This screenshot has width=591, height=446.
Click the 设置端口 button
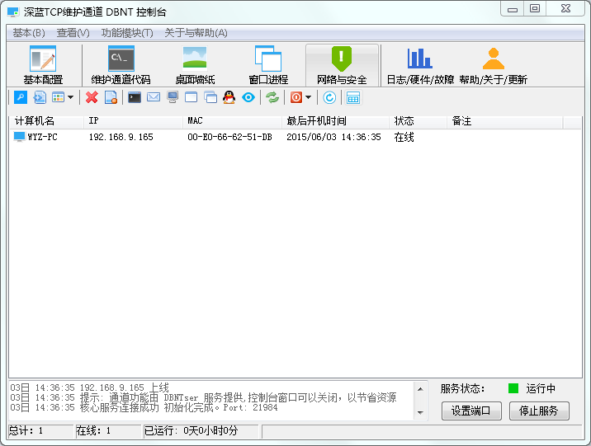click(471, 411)
